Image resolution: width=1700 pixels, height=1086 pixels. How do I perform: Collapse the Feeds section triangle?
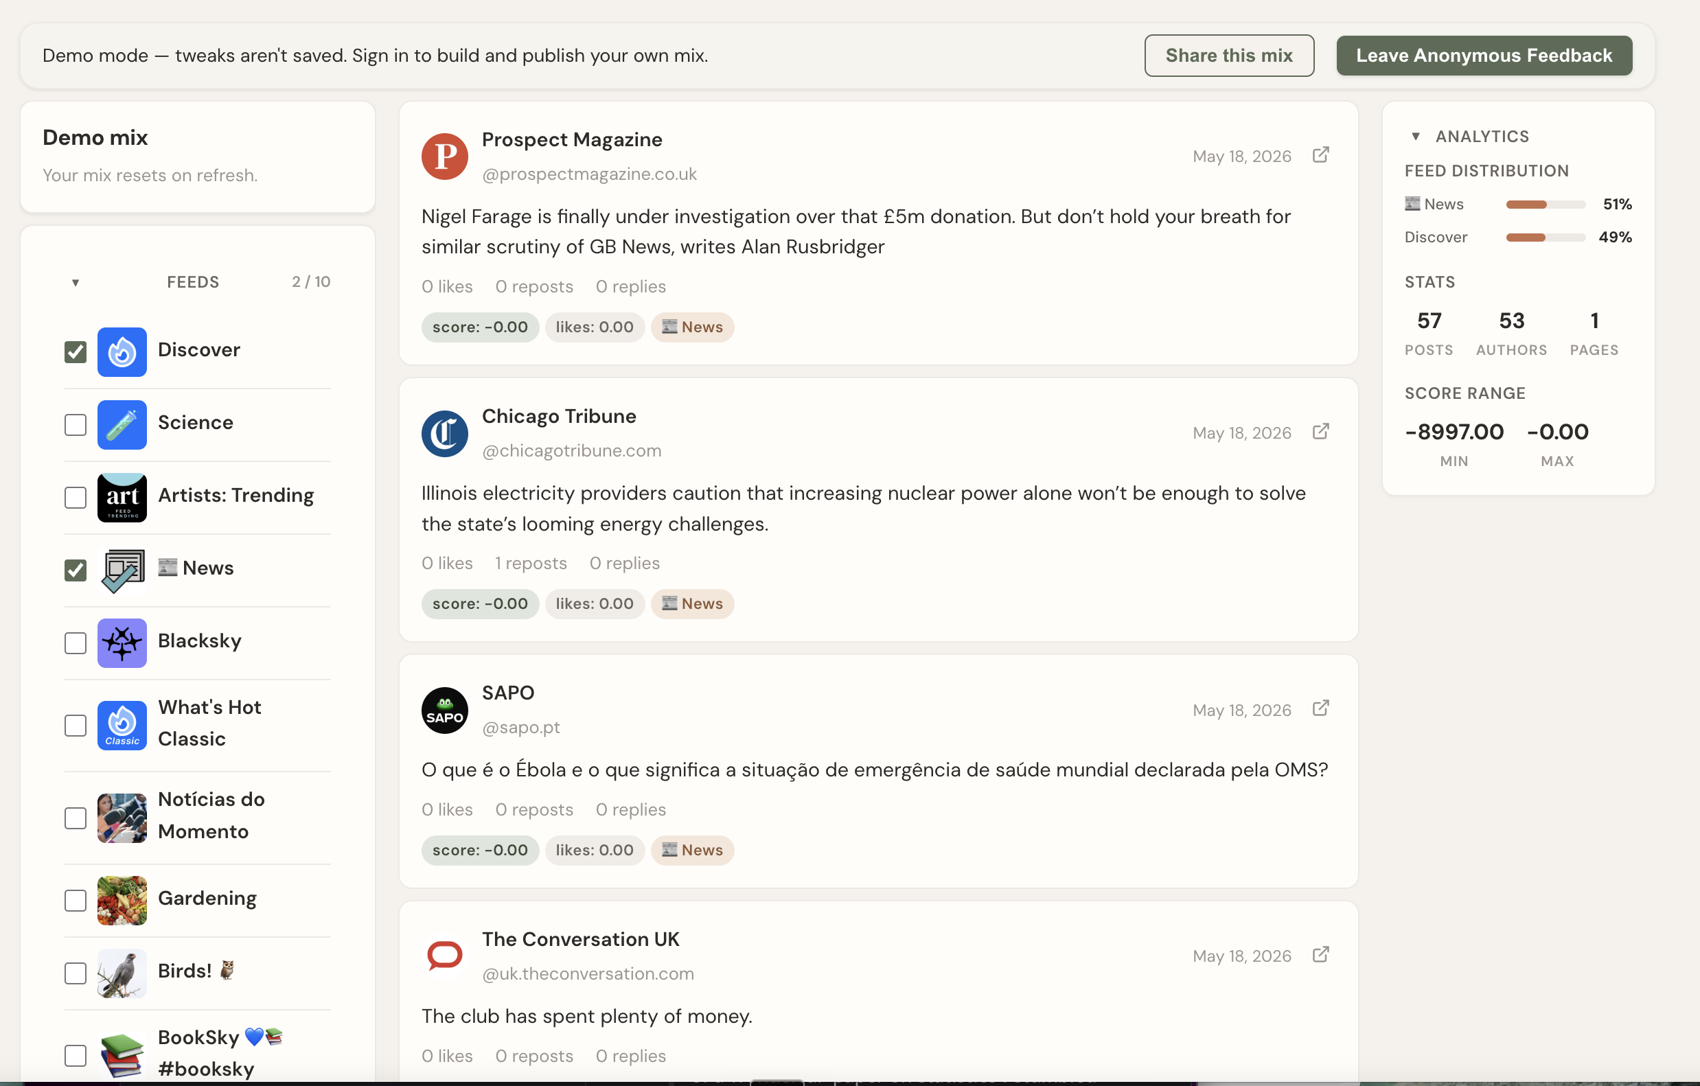pyautogui.click(x=76, y=283)
